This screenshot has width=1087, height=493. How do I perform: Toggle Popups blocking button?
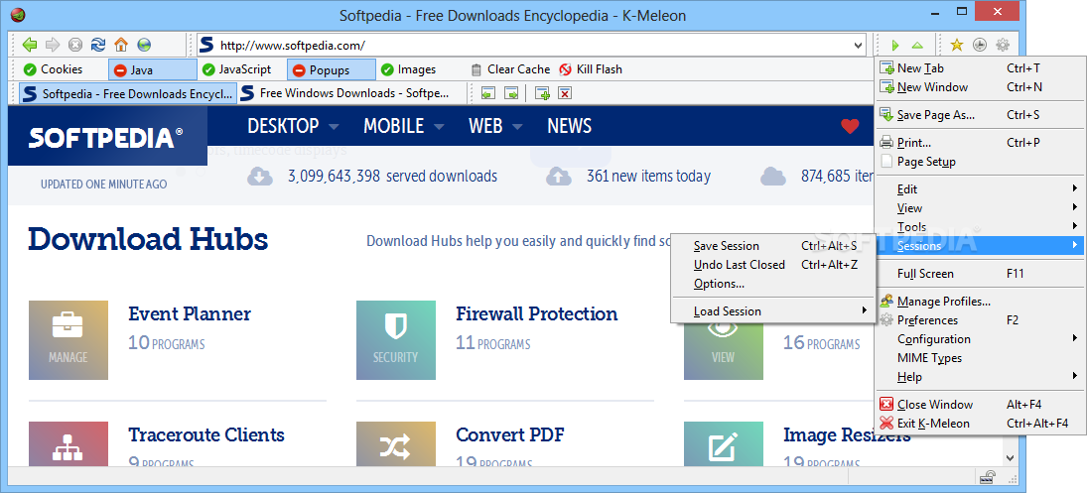[x=332, y=69]
